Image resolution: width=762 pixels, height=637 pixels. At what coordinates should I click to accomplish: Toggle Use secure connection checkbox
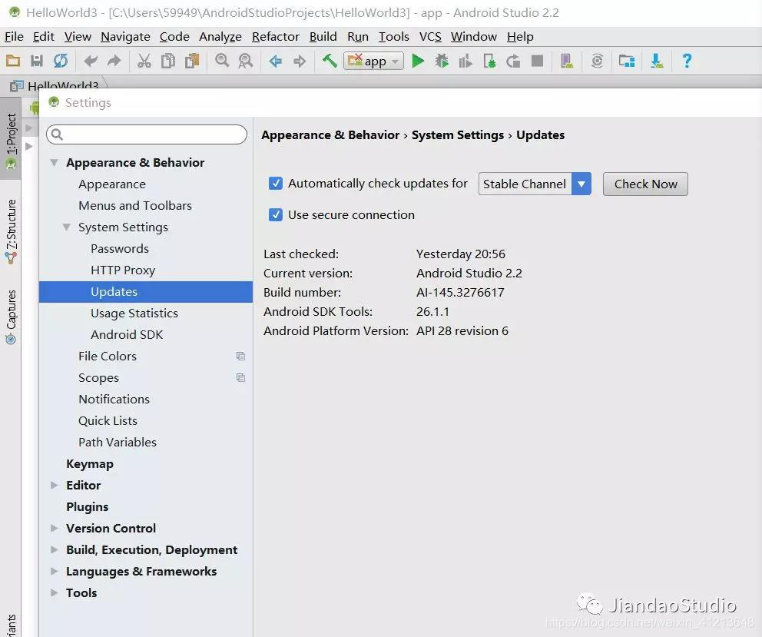coord(276,214)
